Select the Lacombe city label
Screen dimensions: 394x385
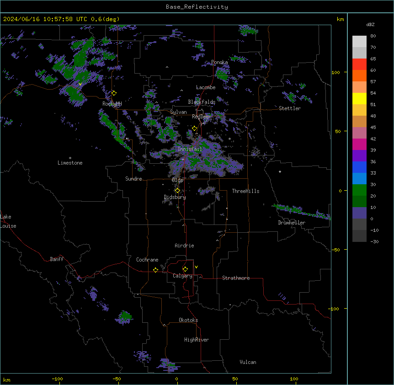coord(206,87)
